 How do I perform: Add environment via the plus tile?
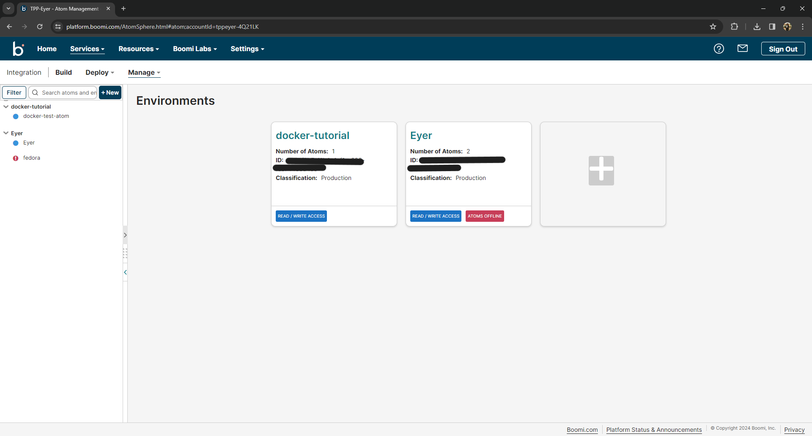(x=601, y=170)
